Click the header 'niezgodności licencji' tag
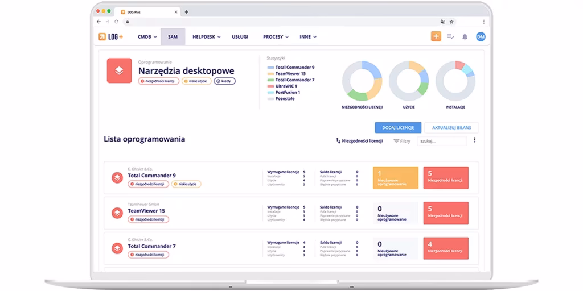Image resolution: width=583 pixels, height=291 pixels. [159, 81]
